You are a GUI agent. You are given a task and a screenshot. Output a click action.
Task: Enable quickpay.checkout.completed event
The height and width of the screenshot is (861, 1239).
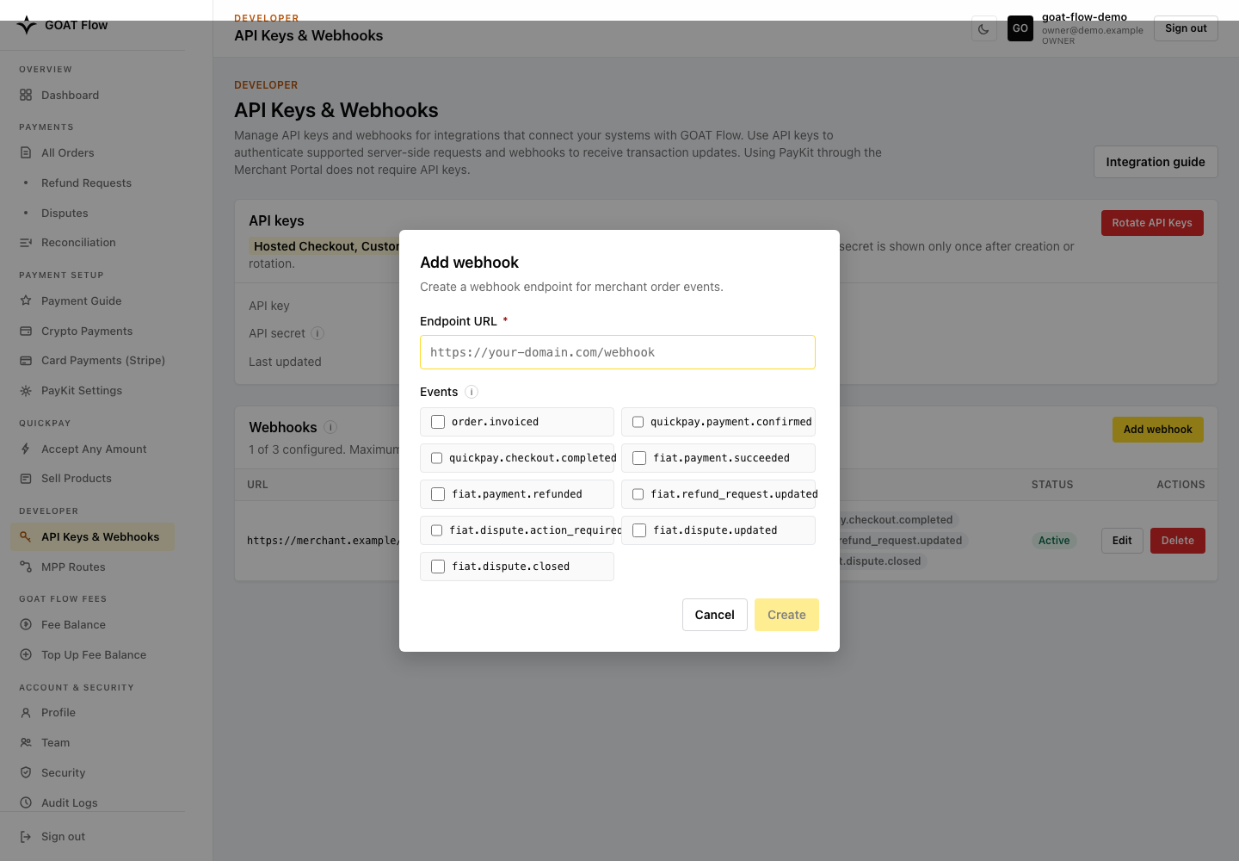(436, 458)
